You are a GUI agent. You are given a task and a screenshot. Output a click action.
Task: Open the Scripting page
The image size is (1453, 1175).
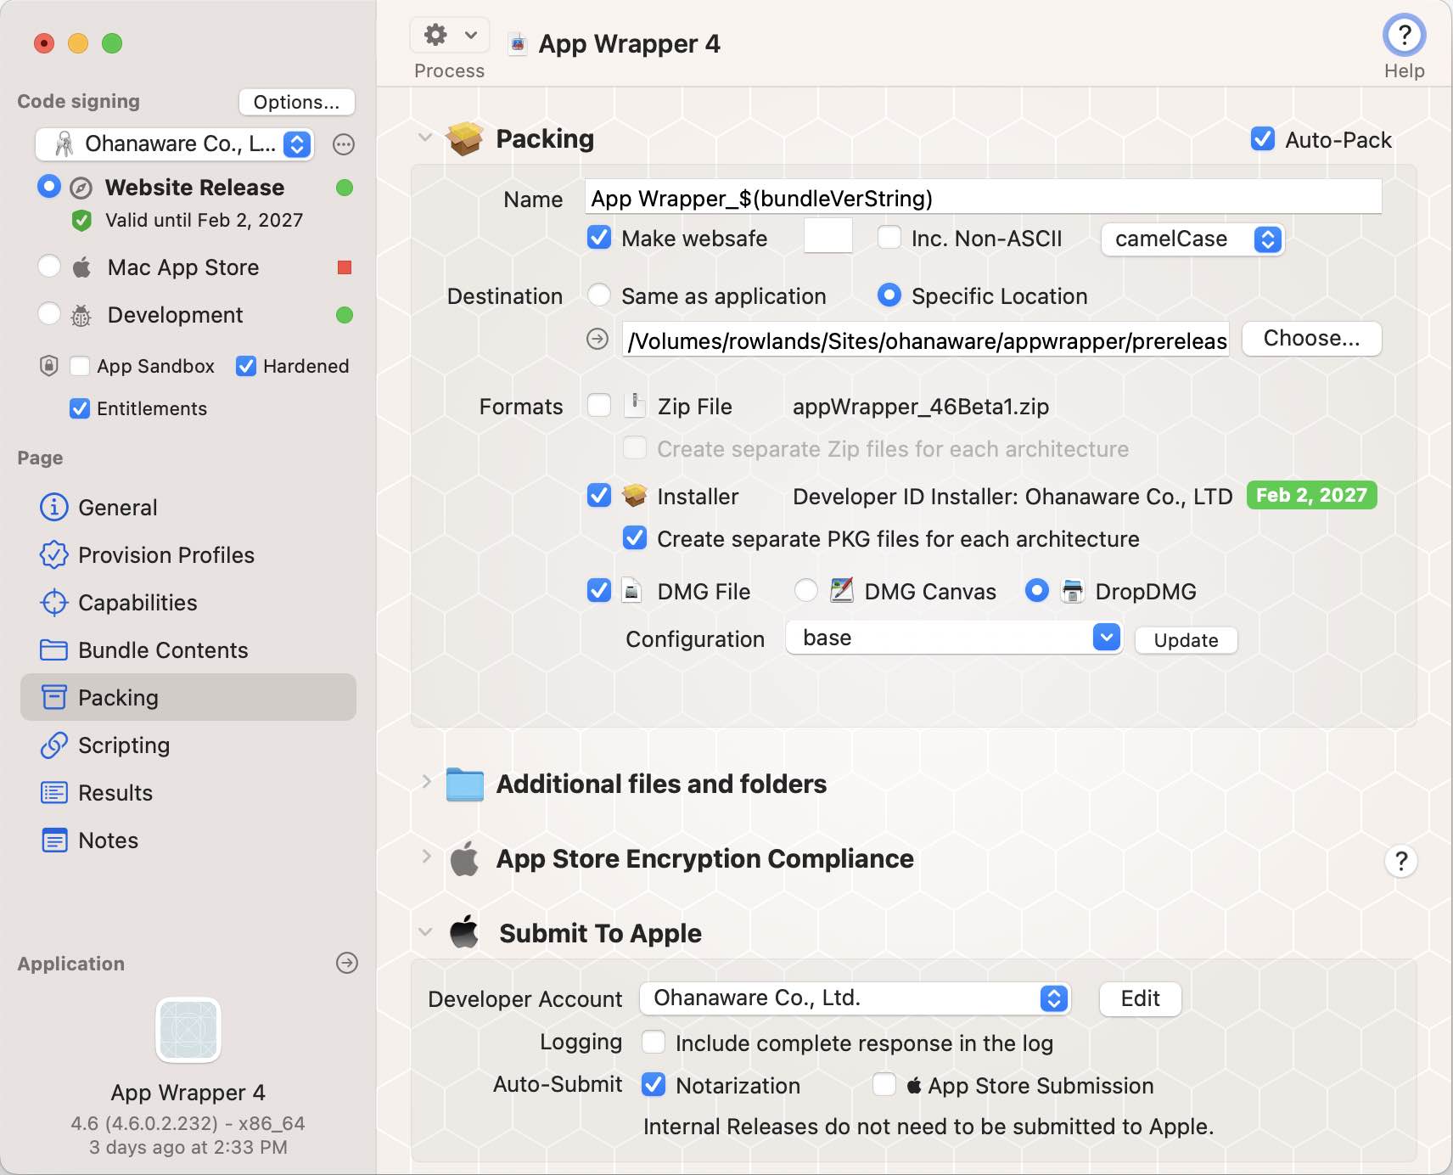click(x=188, y=745)
